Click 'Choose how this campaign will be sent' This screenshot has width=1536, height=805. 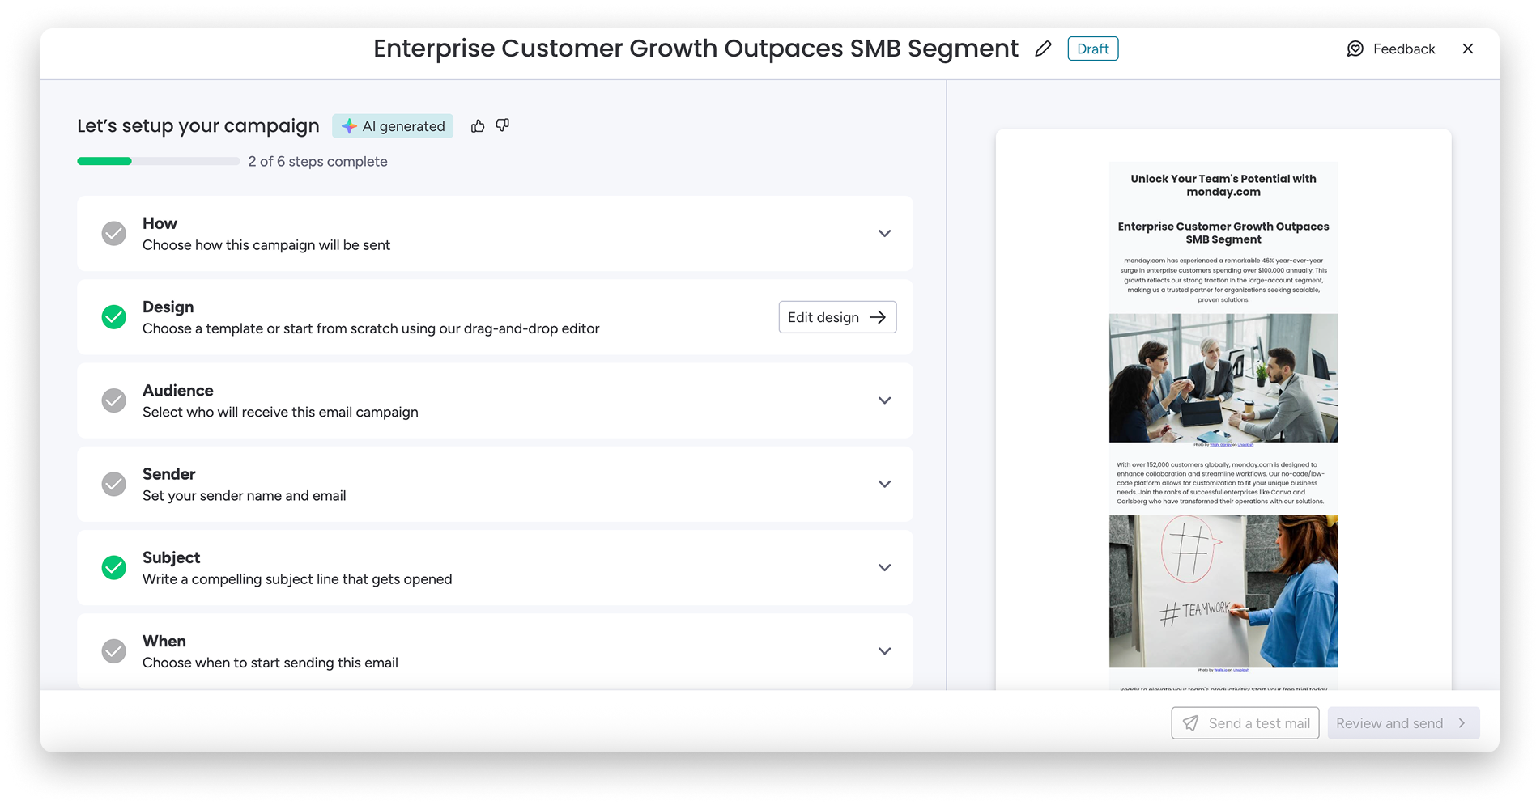[266, 245]
